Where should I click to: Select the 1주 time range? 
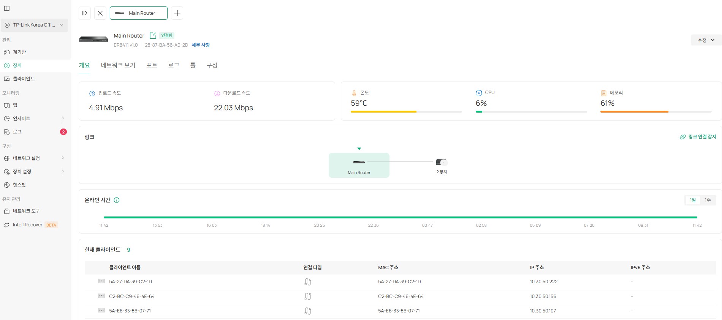708,200
